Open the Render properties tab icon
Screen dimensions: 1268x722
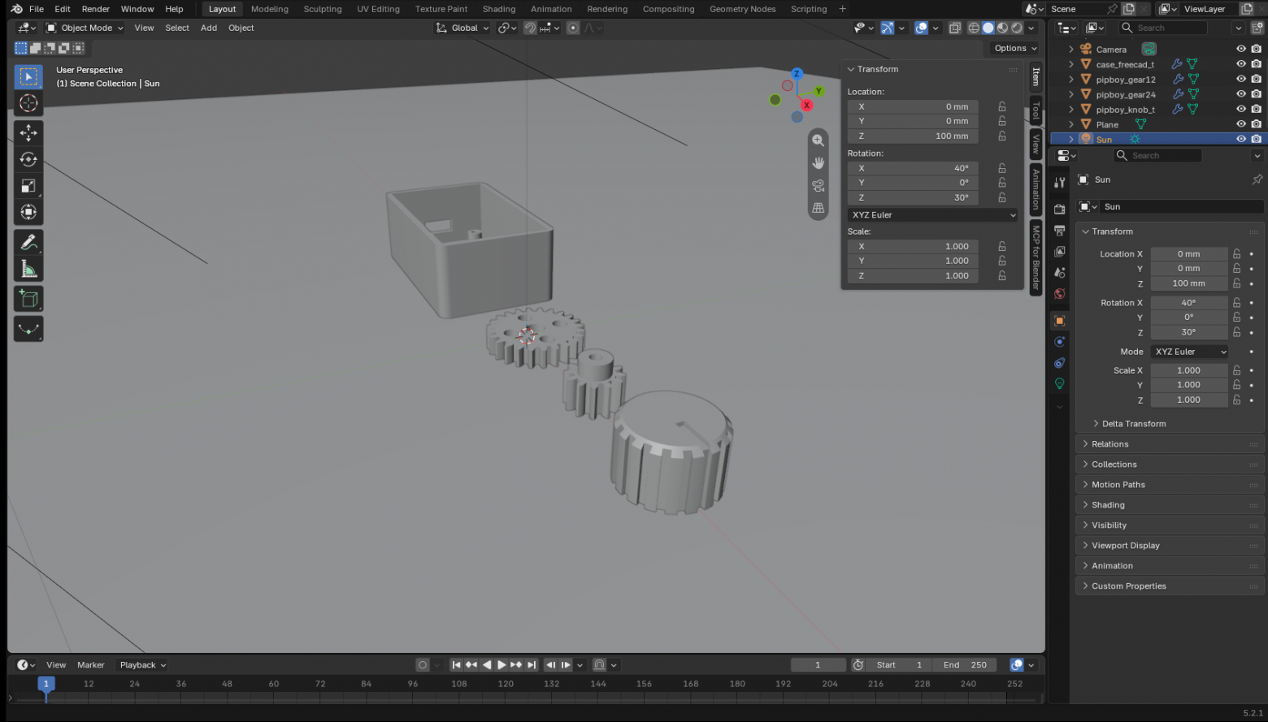point(1059,209)
